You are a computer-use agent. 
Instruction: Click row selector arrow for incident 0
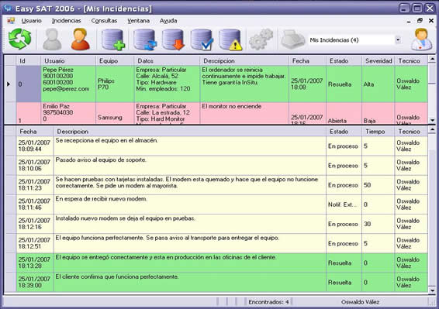pos(9,84)
